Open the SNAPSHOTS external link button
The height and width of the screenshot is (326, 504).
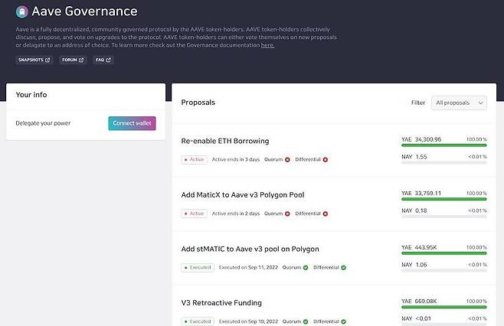(34, 60)
